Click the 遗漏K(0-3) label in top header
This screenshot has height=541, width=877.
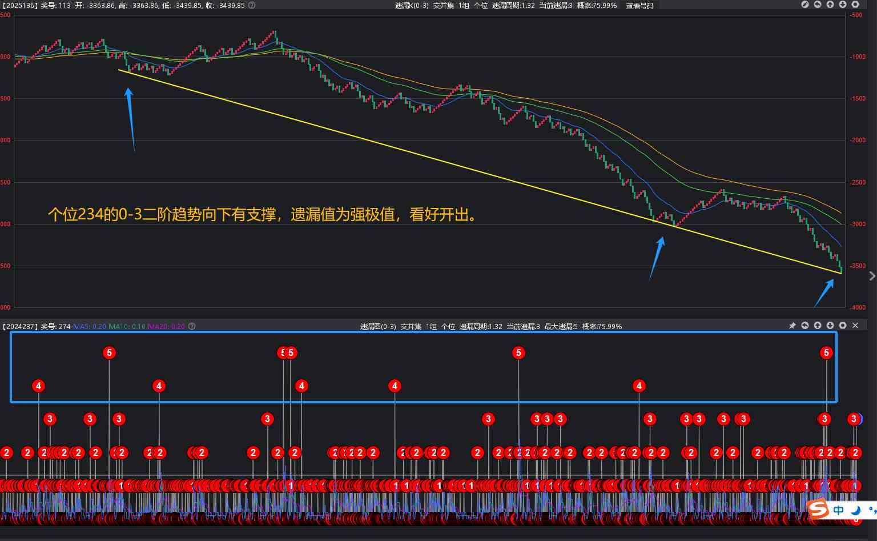coord(412,5)
